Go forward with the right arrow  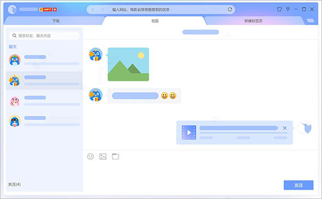pos(103,9)
